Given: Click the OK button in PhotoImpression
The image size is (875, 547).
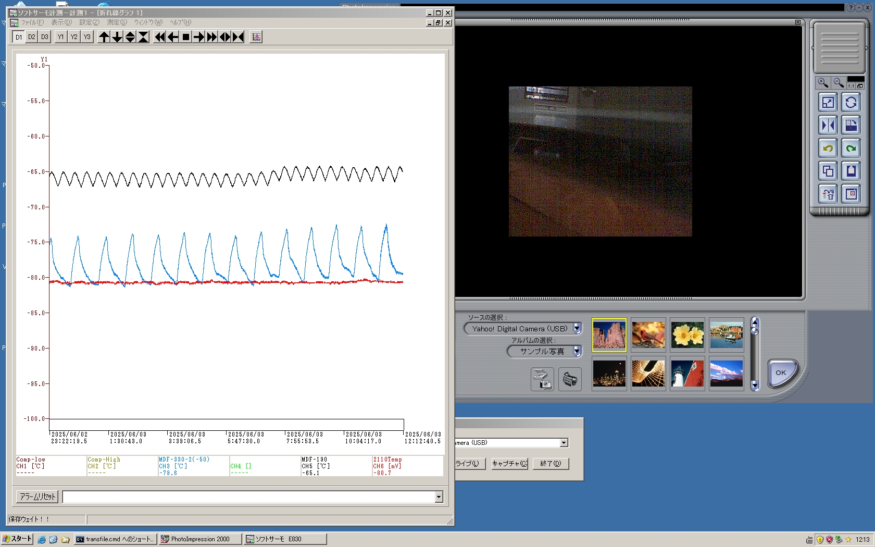Looking at the screenshot, I should pos(782,373).
